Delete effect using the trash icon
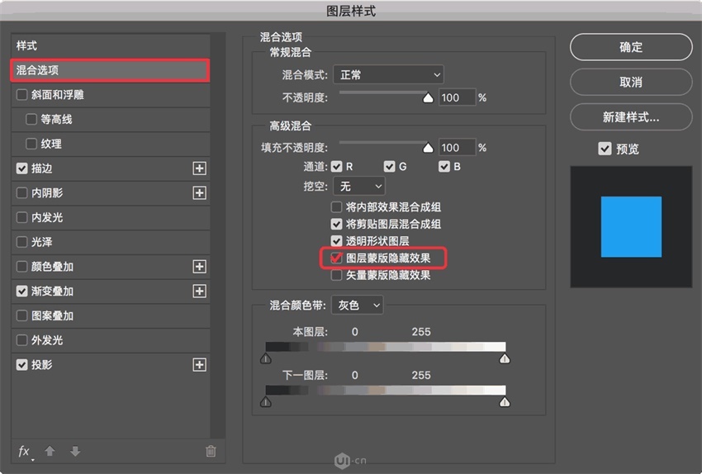The height and width of the screenshot is (474, 702). [211, 451]
